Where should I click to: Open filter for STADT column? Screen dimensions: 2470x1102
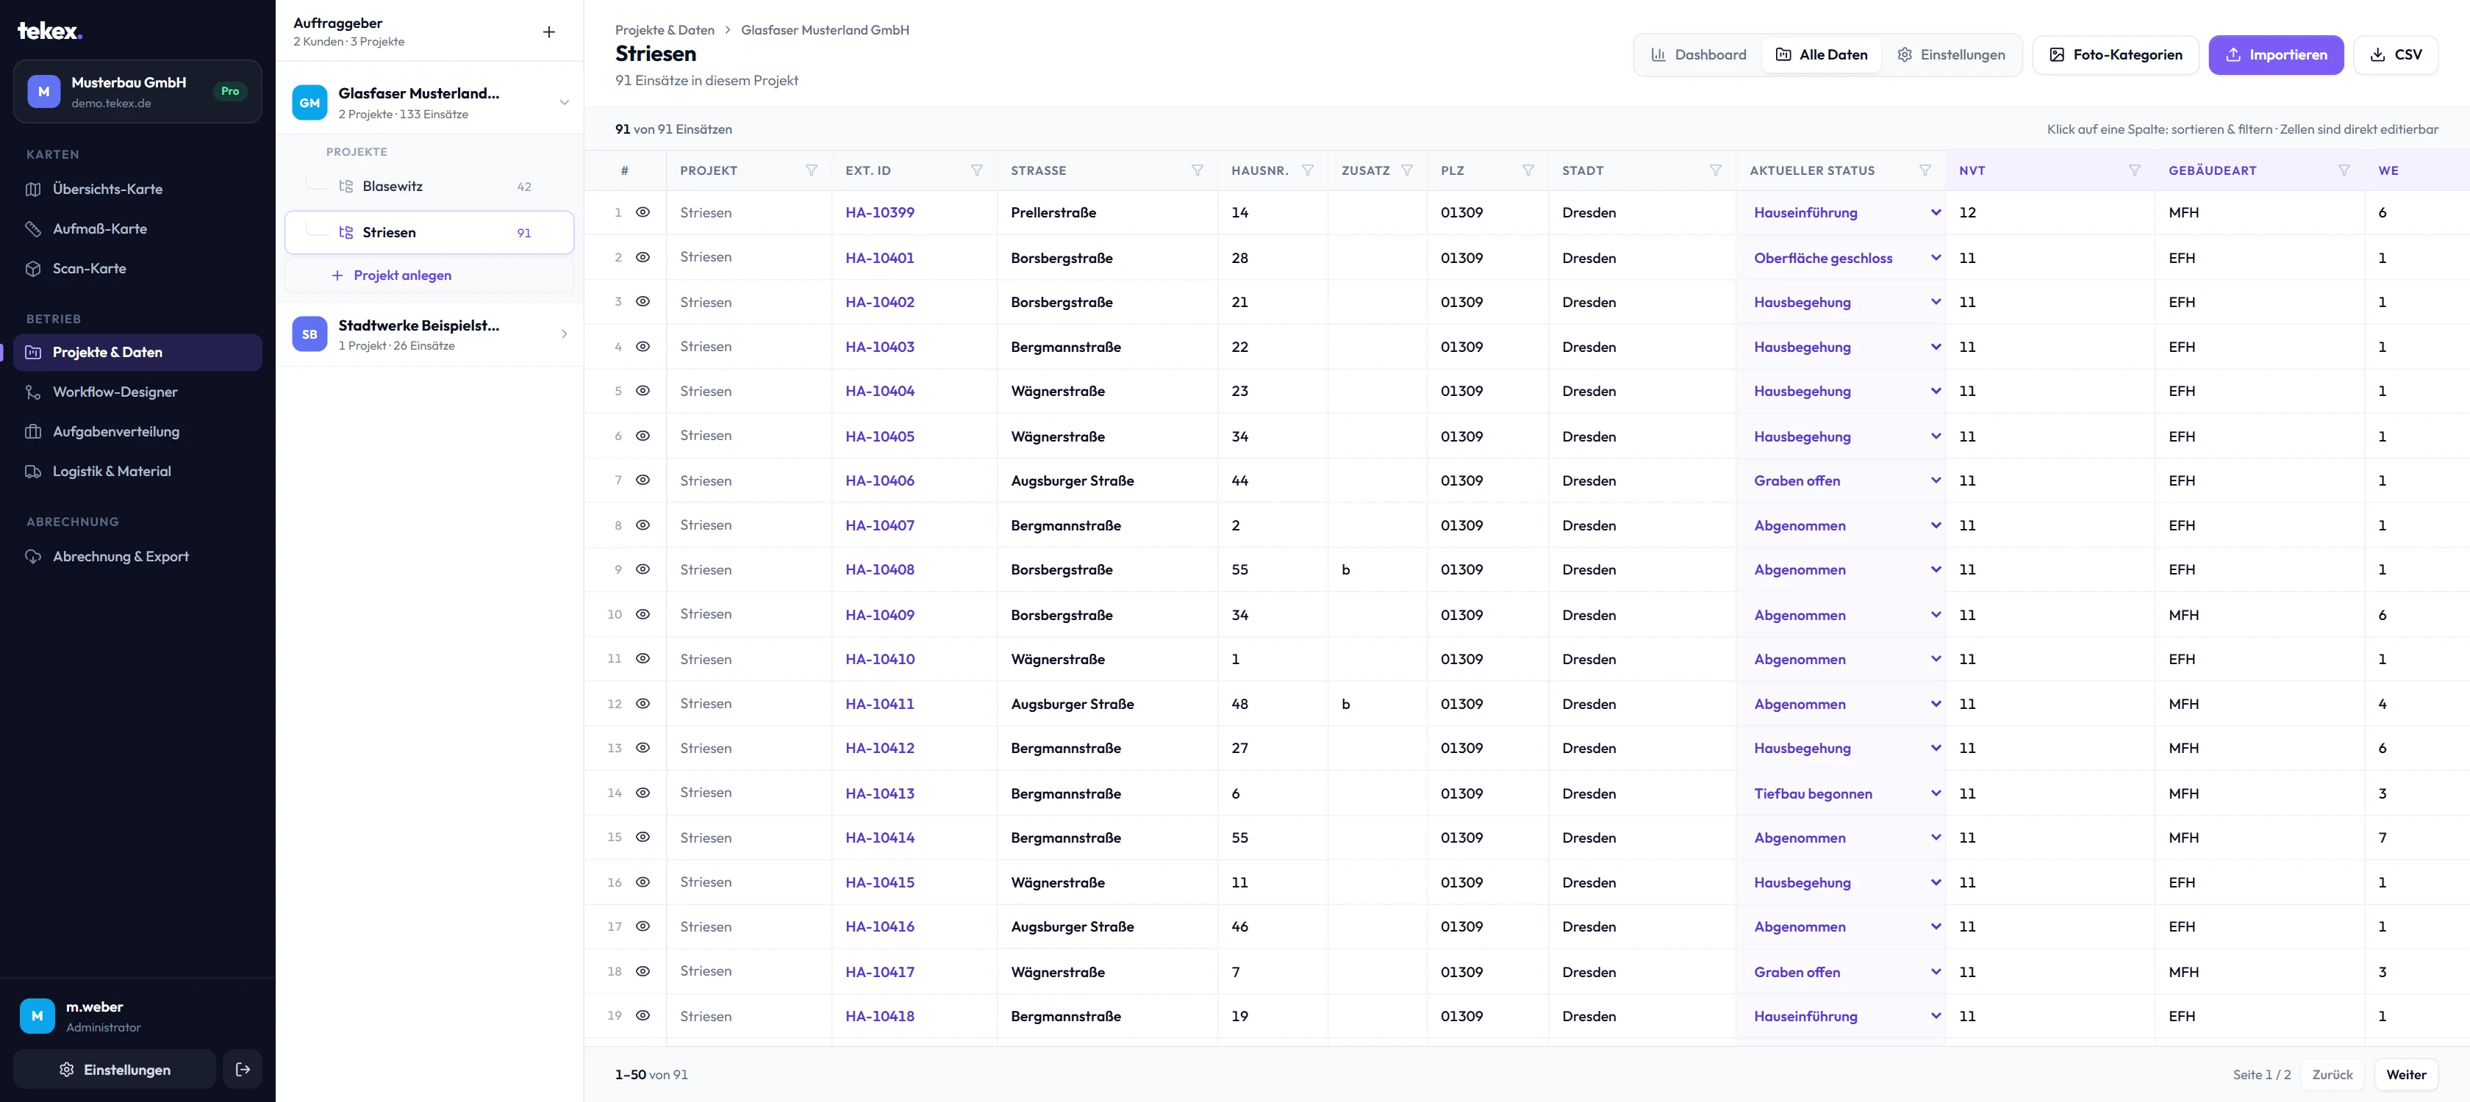(x=1714, y=170)
